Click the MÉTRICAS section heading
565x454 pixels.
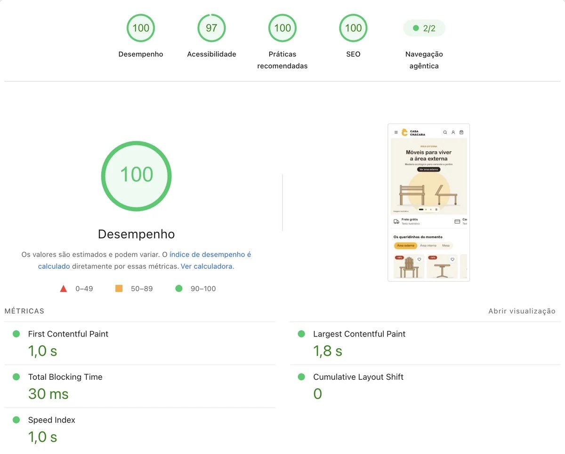click(24, 311)
